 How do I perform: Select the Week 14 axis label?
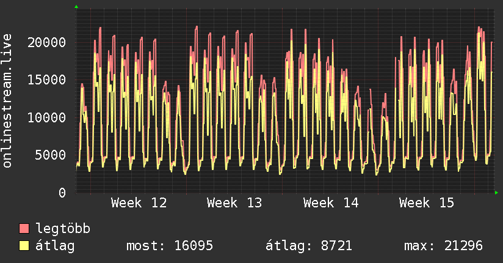coord(331,203)
